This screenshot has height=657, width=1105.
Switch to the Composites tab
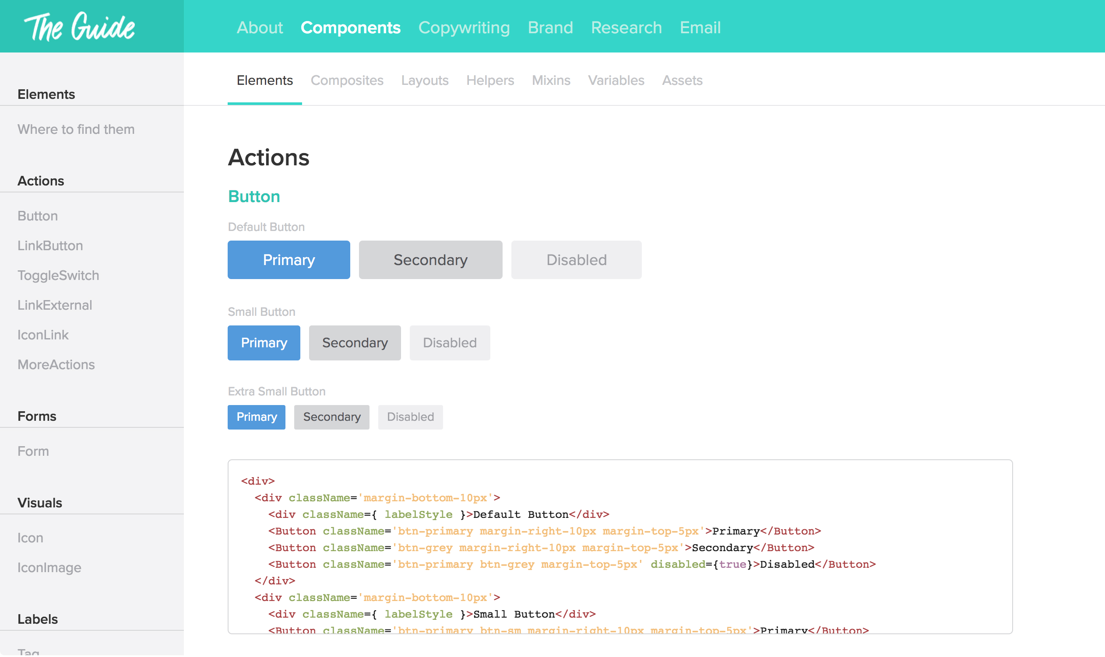pos(347,80)
